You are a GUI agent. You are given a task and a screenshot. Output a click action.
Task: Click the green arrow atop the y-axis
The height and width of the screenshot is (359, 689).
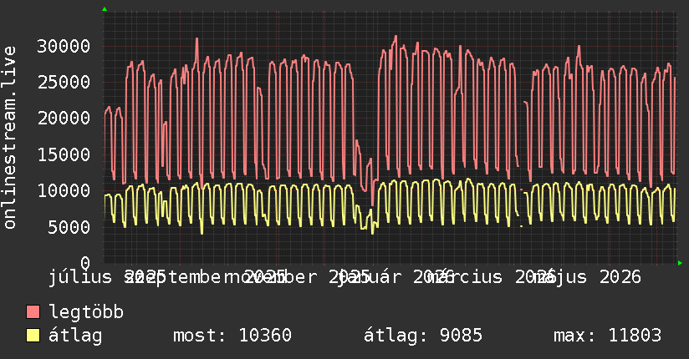(105, 9)
